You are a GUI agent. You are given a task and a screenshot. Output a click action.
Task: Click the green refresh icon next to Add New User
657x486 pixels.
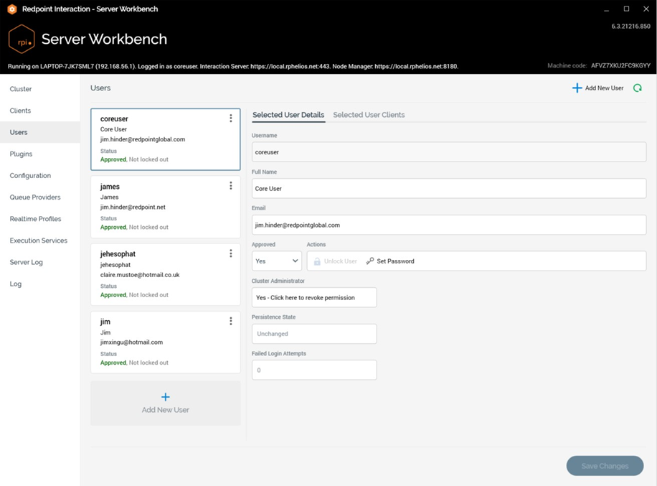637,88
